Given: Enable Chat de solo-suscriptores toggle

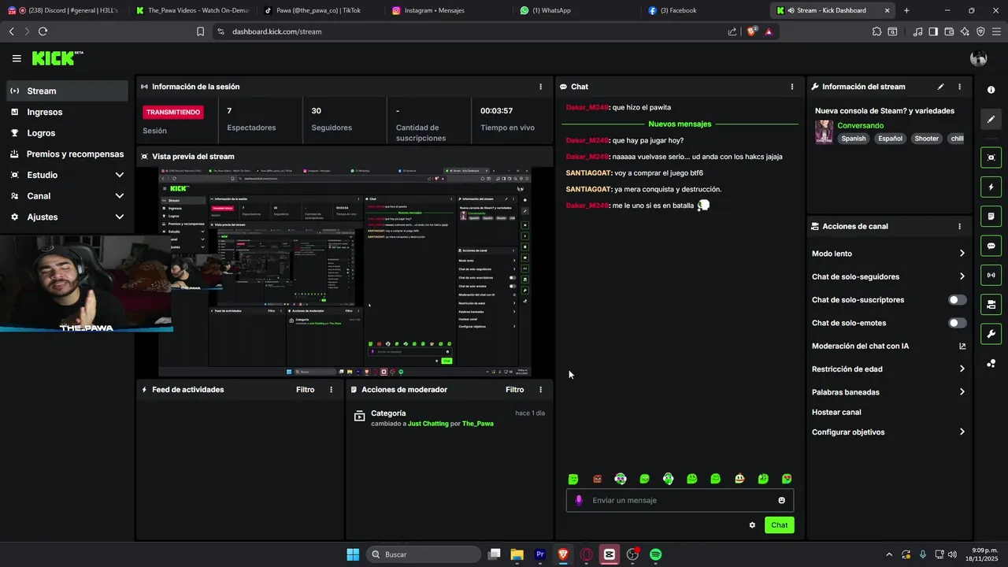Looking at the screenshot, I should (958, 300).
